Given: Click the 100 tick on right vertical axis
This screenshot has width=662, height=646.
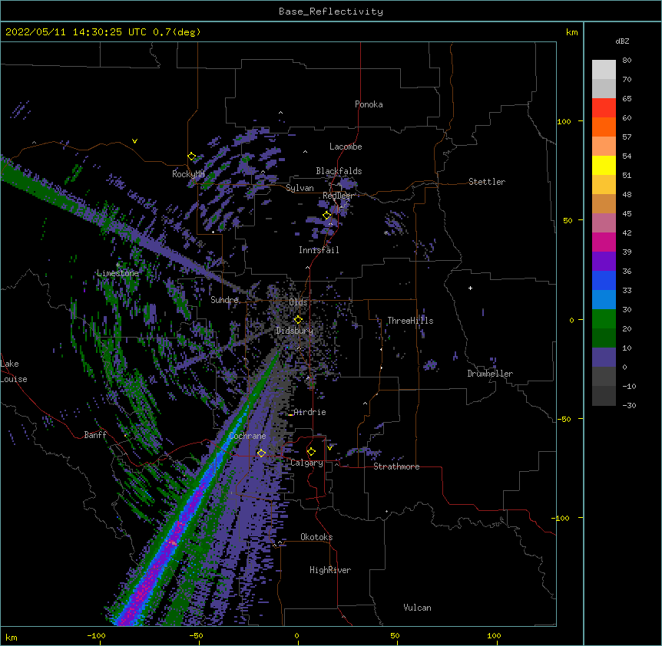Looking at the screenshot, I should 564,122.
